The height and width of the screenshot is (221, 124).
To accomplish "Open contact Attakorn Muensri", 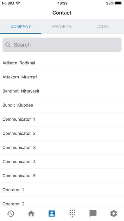I will click(x=62, y=77).
